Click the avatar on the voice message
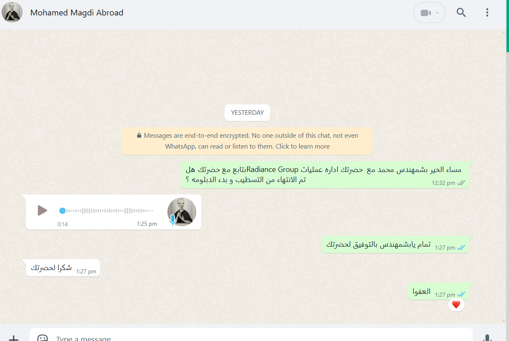Image resolution: width=509 pixels, height=341 pixels. coord(182,212)
